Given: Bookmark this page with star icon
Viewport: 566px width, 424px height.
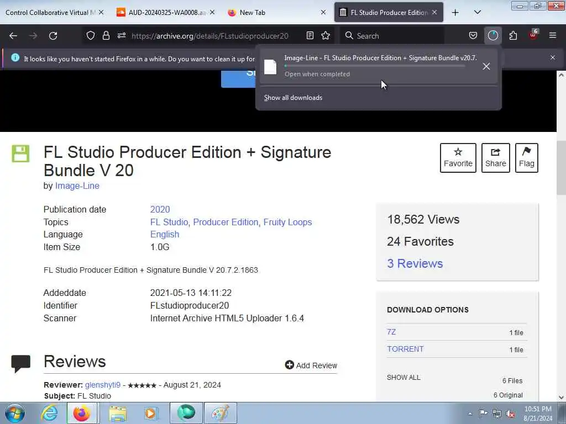Looking at the screenshot, I should point(326,35).
